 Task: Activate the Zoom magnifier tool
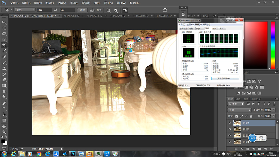coord(4,132)
